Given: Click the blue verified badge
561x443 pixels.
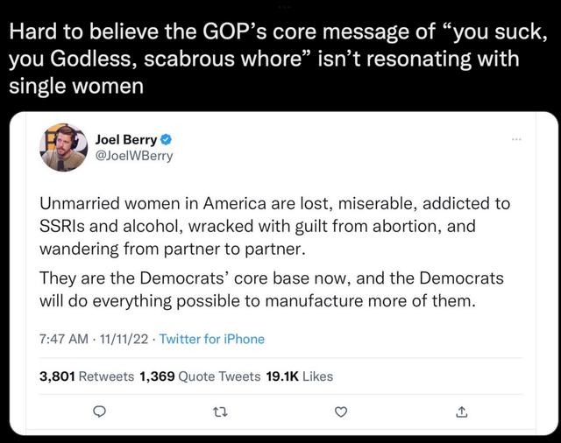Looking at the screenshot, I should click(166, 140).
